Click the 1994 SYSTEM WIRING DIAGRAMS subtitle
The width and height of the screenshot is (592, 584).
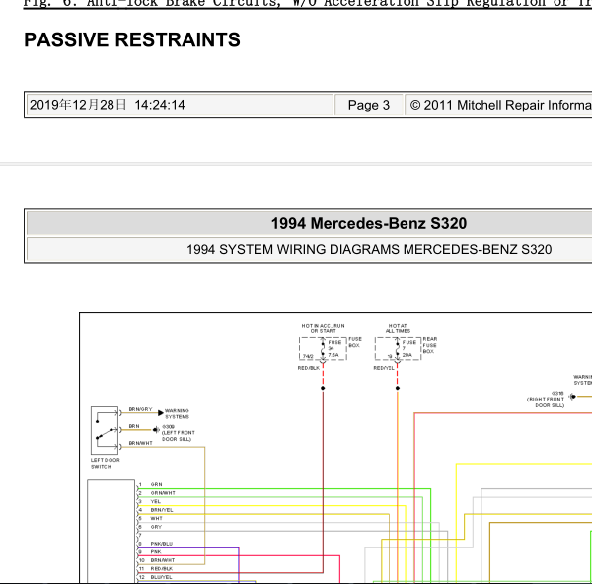click(369, 250)
